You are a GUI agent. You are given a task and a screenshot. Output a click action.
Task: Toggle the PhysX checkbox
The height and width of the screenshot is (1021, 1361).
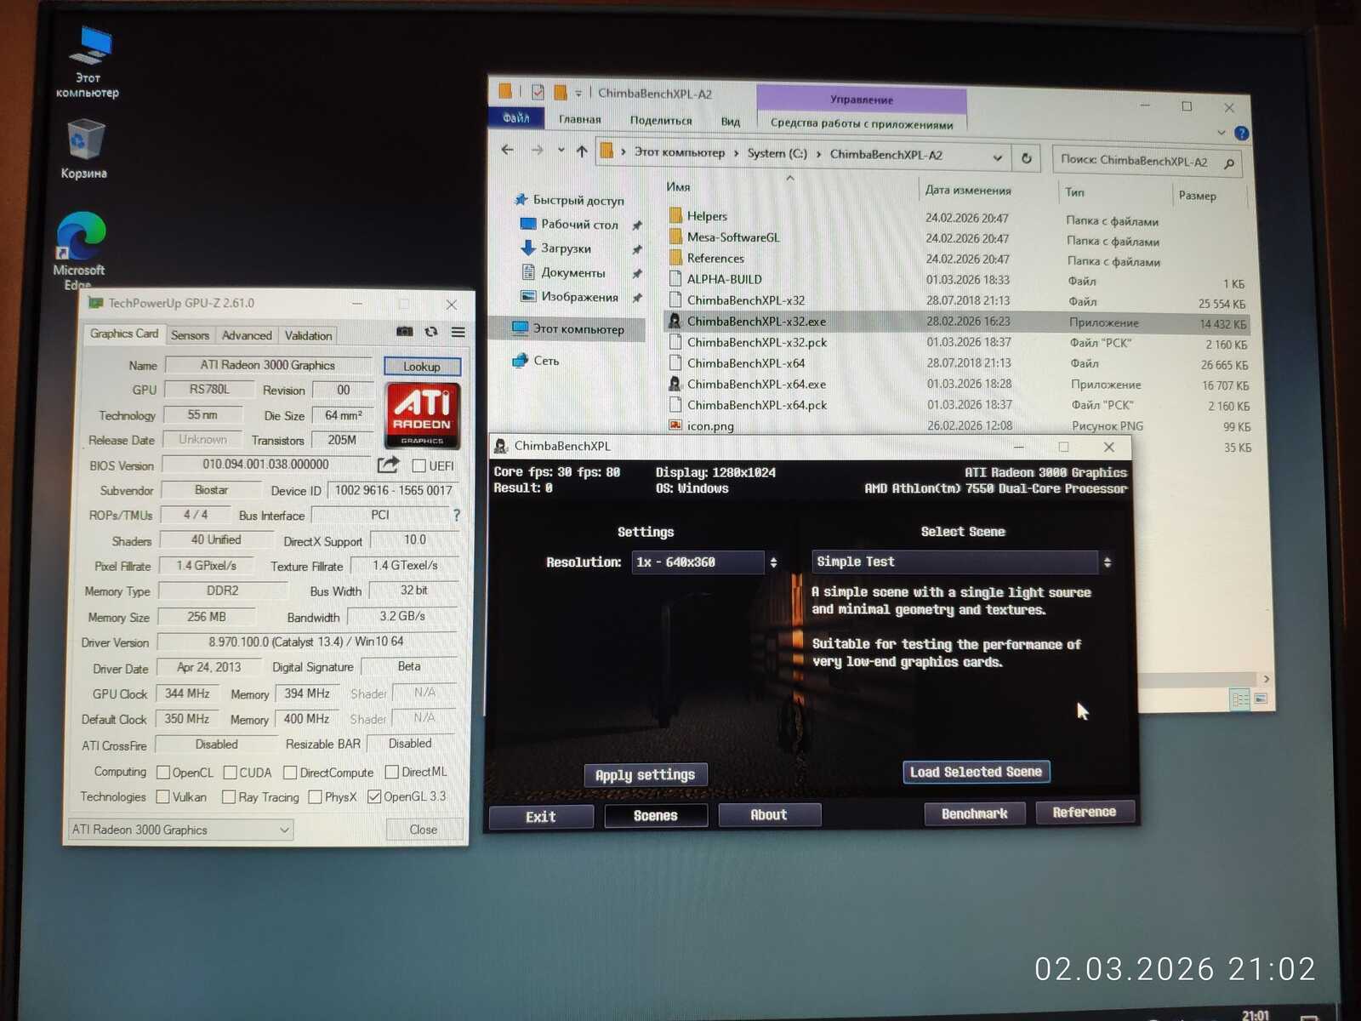(315, 797)
